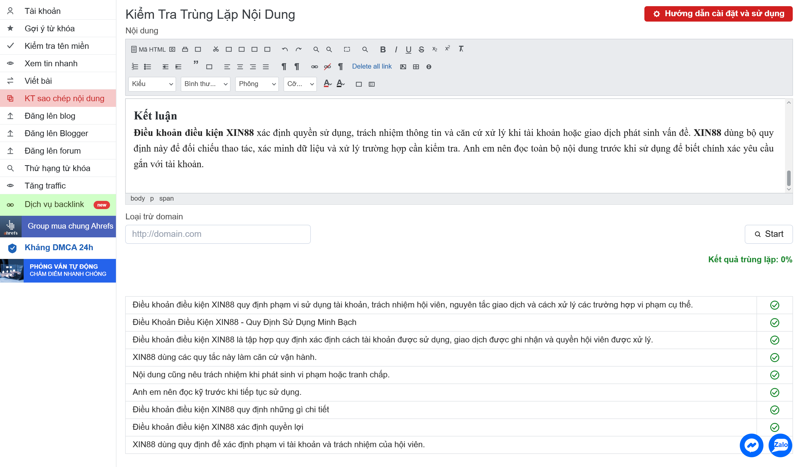Select the 'body' element in editor path bar
802x467 pixels.
(x=138, y=199)
